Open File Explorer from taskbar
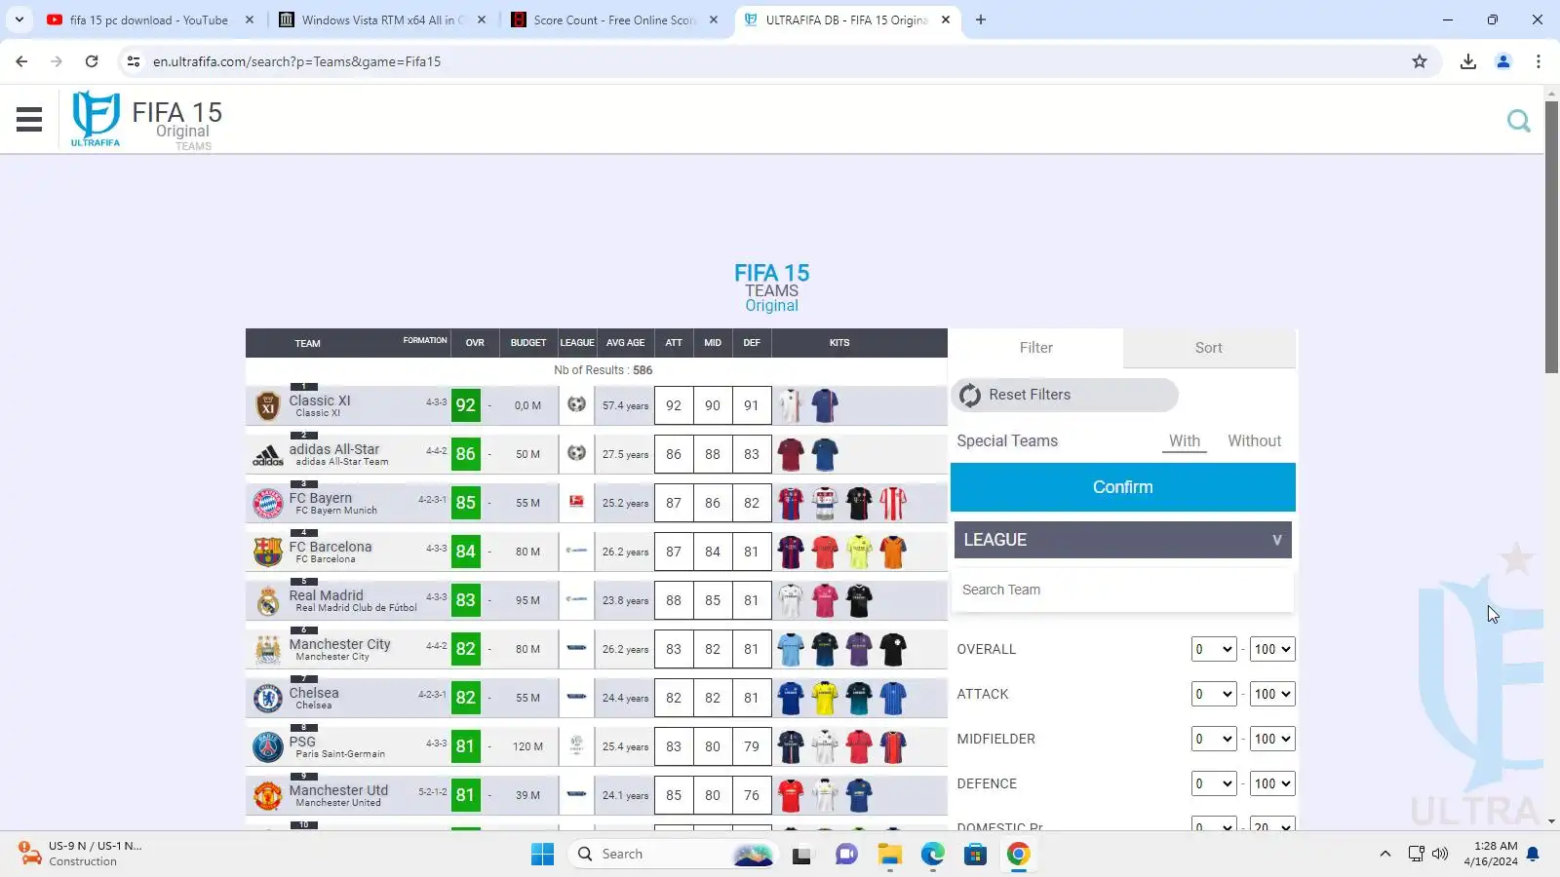The image size is (1560, 877). [889, 855]
